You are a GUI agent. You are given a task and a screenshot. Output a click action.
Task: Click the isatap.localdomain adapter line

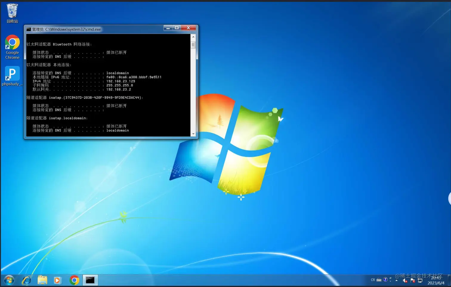[57, 118]
